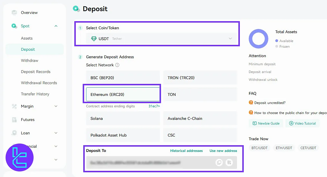327x177 pixels.
Task: Select the Avalanche C-Chain network
Action: [200, 118]
